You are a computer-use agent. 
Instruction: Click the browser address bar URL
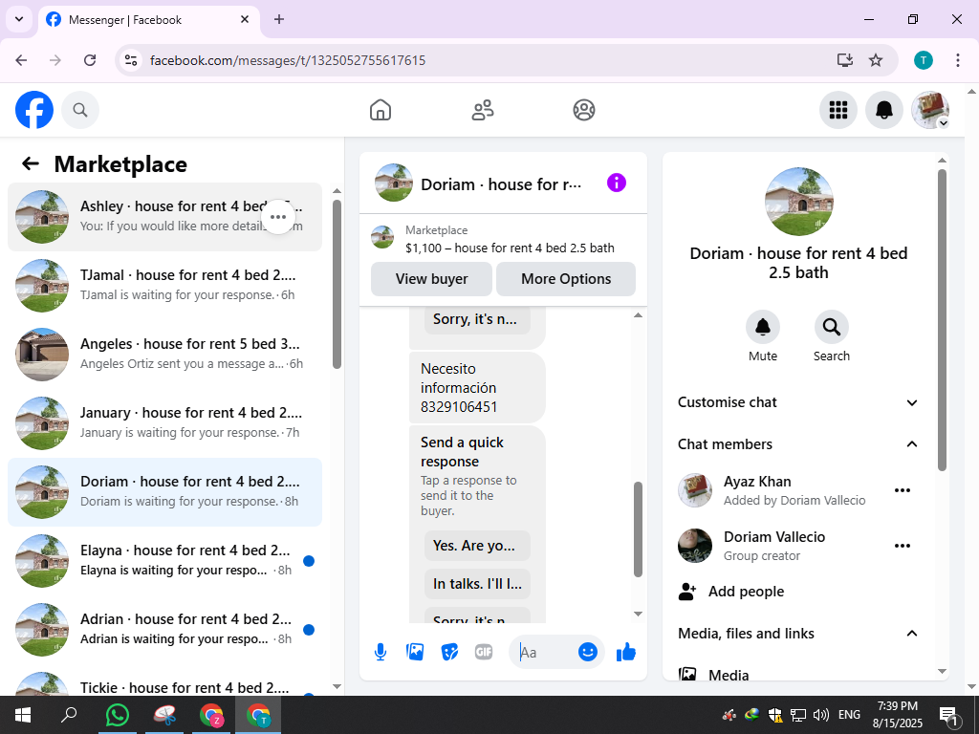[288, 60]
